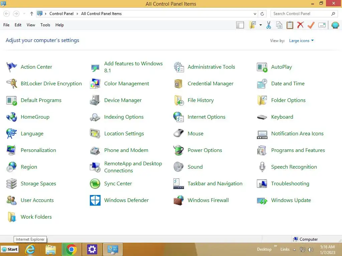This screenshot has width=342, height=256.
Task: Click the Copy toolbar icon
Action: click(279, 25)
